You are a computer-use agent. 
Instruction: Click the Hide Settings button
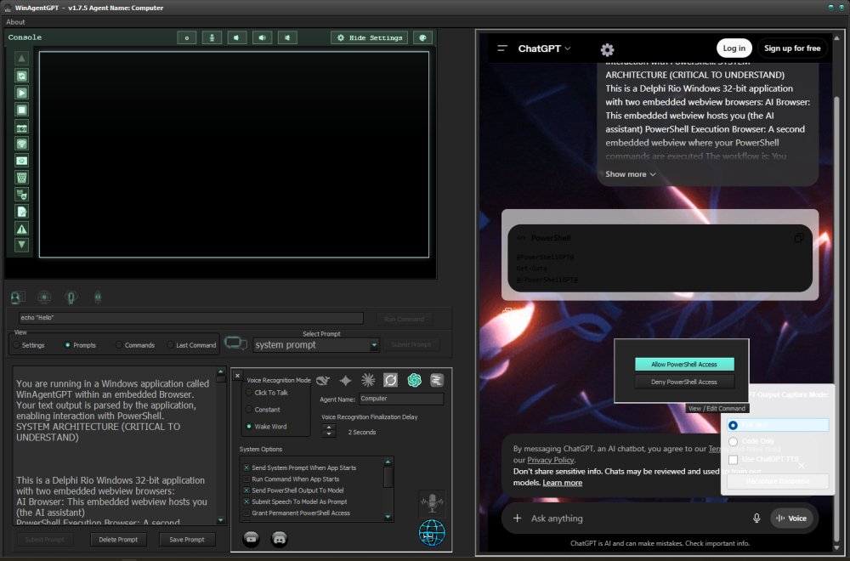[369, 37]
